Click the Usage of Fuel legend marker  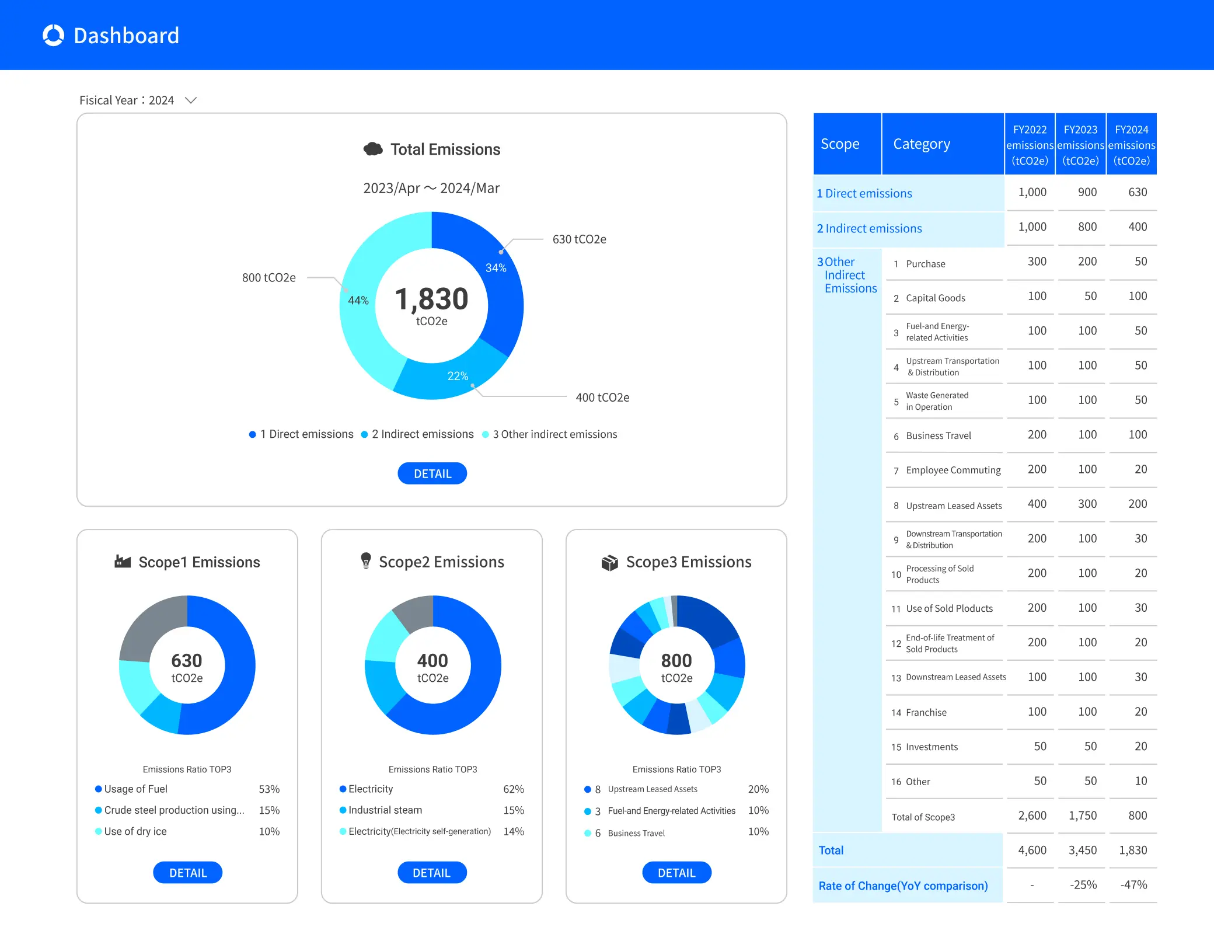pos(99,789)
